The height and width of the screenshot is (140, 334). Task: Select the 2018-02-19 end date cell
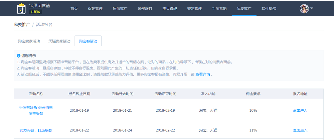click(x=165, y=110)
